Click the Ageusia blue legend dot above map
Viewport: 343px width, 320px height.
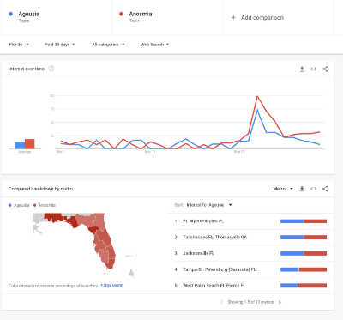pyautogui.click(x=10, y=205)
